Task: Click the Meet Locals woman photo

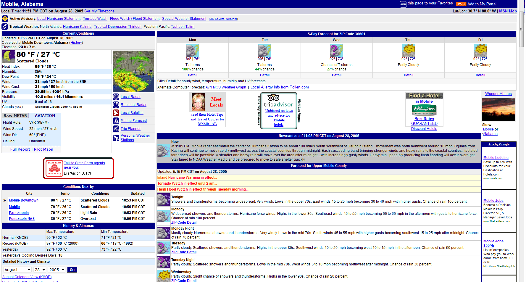Action: (x=198, y=102)
